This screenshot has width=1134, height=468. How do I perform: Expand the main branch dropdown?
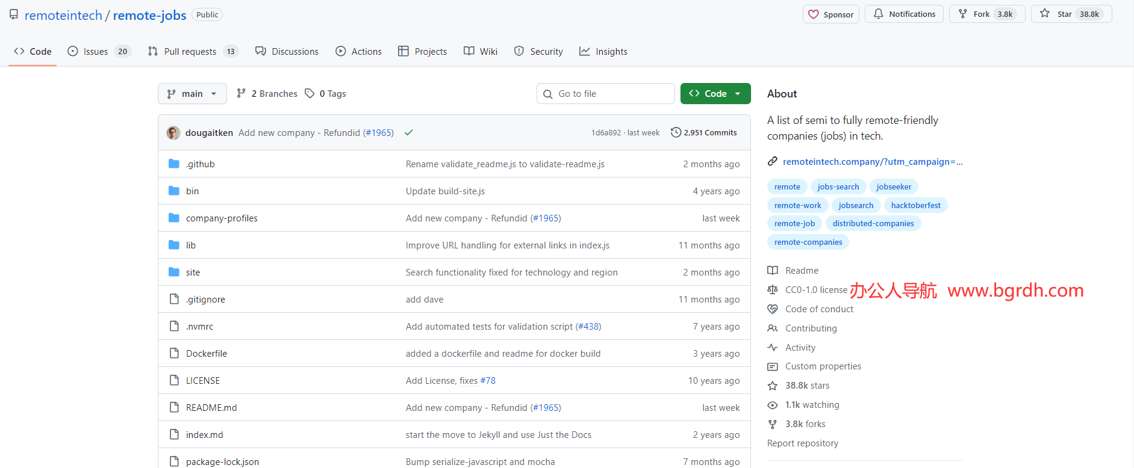192,94
